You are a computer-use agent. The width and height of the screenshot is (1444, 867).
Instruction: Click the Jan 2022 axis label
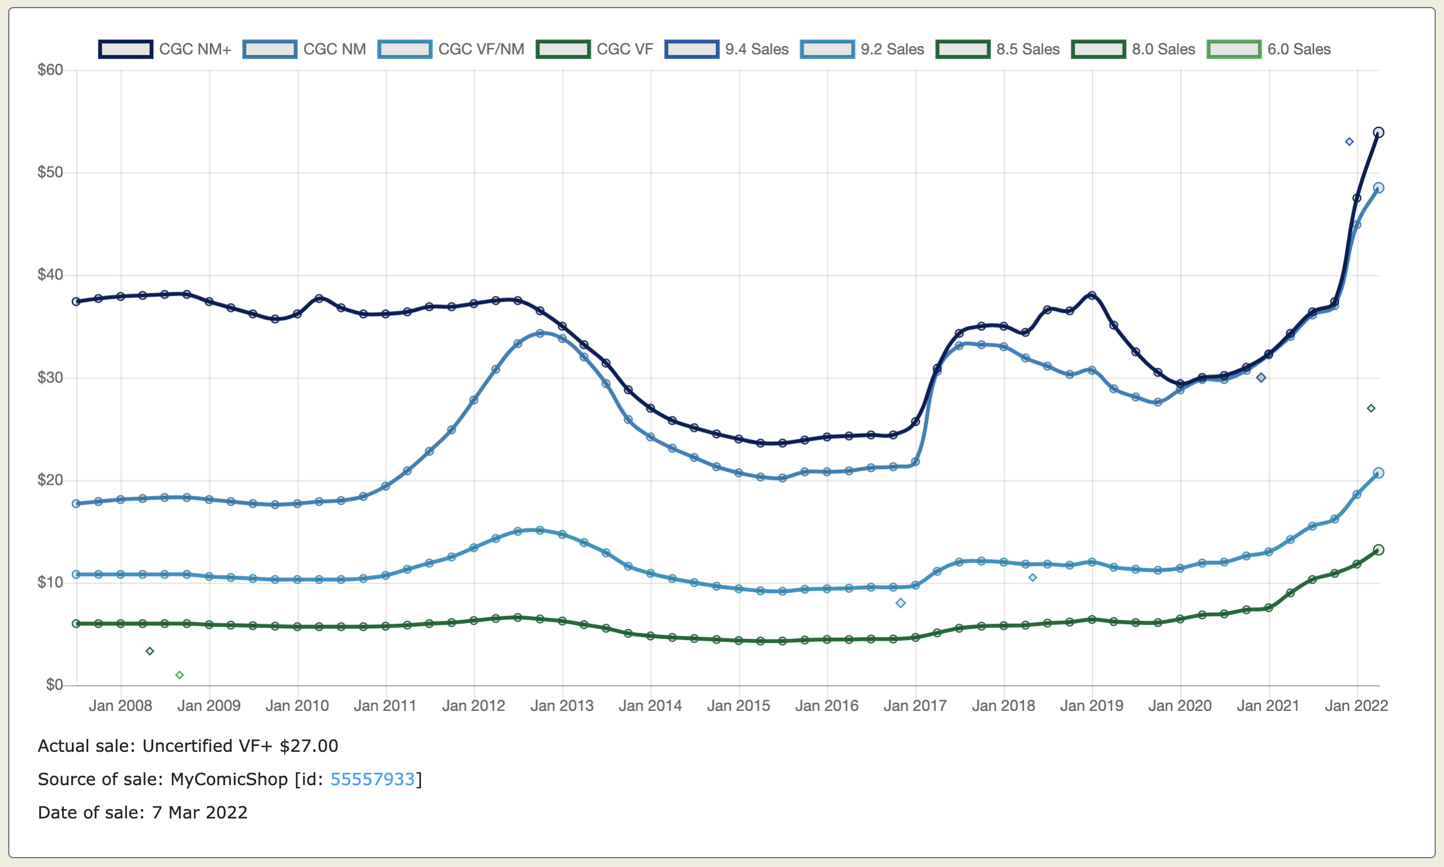click(x=1356, y=706)
